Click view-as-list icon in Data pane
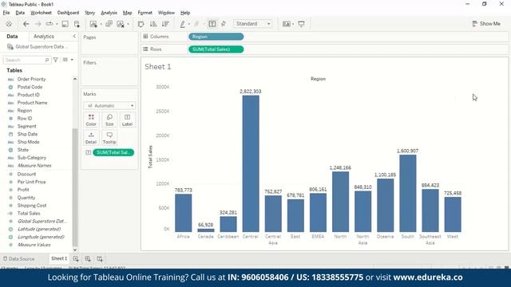Image resolution: width=511 pixels, height=287 pixels. coord(65,60)
